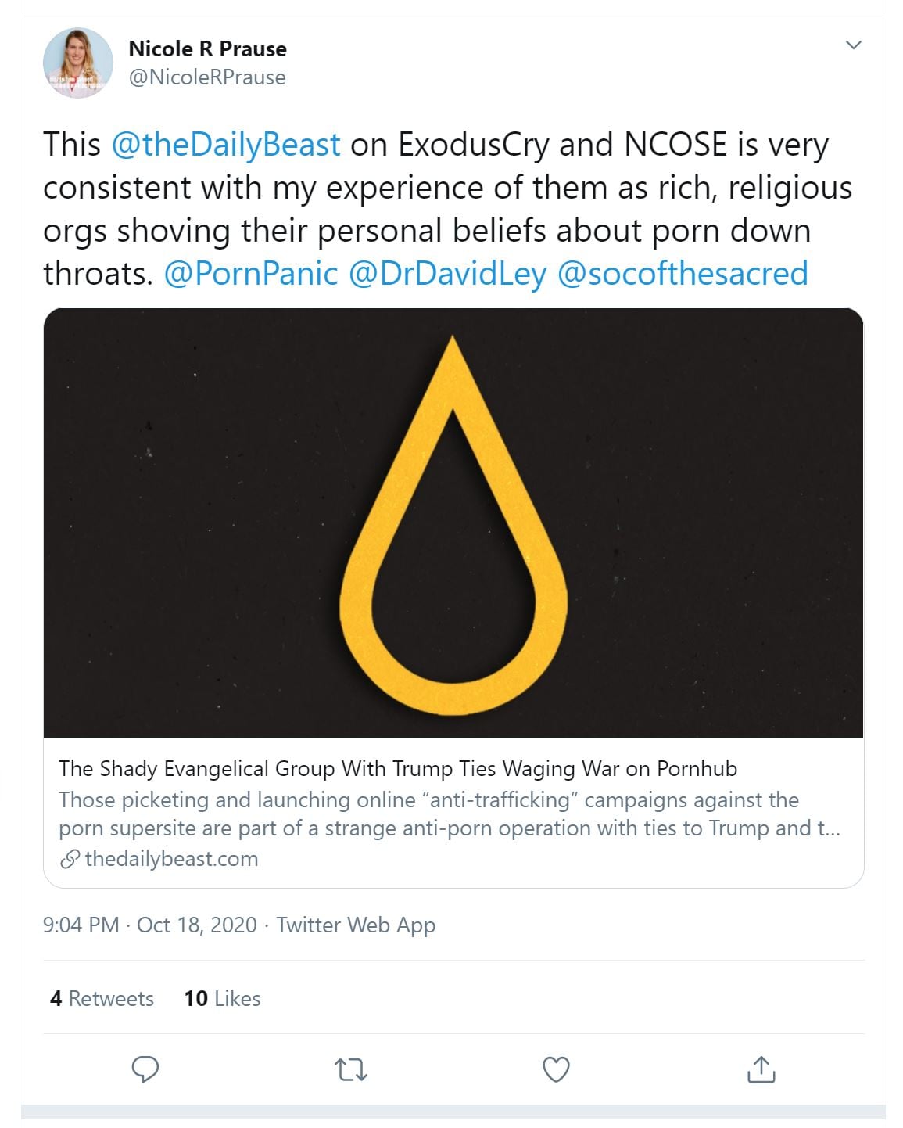The image size is (903, 1128).
Task: Open tweet options chevron dropdown
Action: (854, 45)
